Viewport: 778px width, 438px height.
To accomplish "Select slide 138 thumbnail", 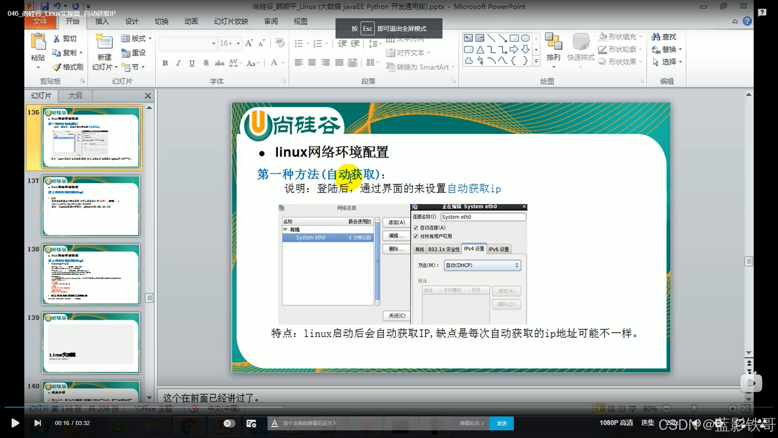I will (91, 275).
